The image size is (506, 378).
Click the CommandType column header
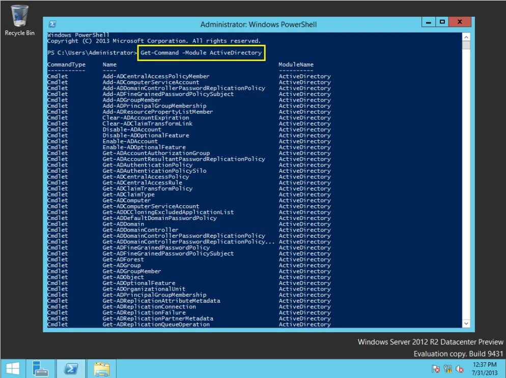click(66, 65)
